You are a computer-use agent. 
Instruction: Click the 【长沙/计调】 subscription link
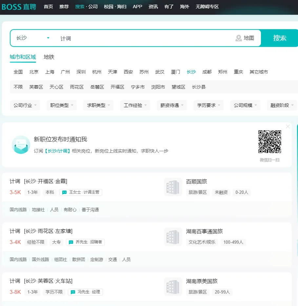tap(57, 151)
